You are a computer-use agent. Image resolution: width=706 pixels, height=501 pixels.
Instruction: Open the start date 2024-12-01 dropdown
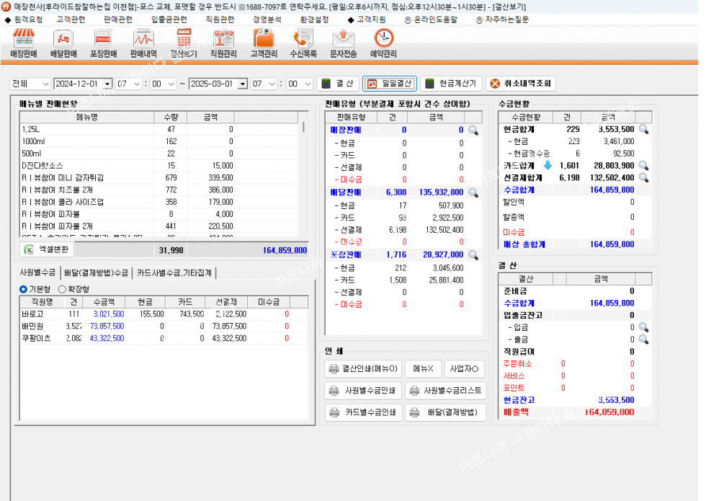pyautogui.click(x=107, y=84)
